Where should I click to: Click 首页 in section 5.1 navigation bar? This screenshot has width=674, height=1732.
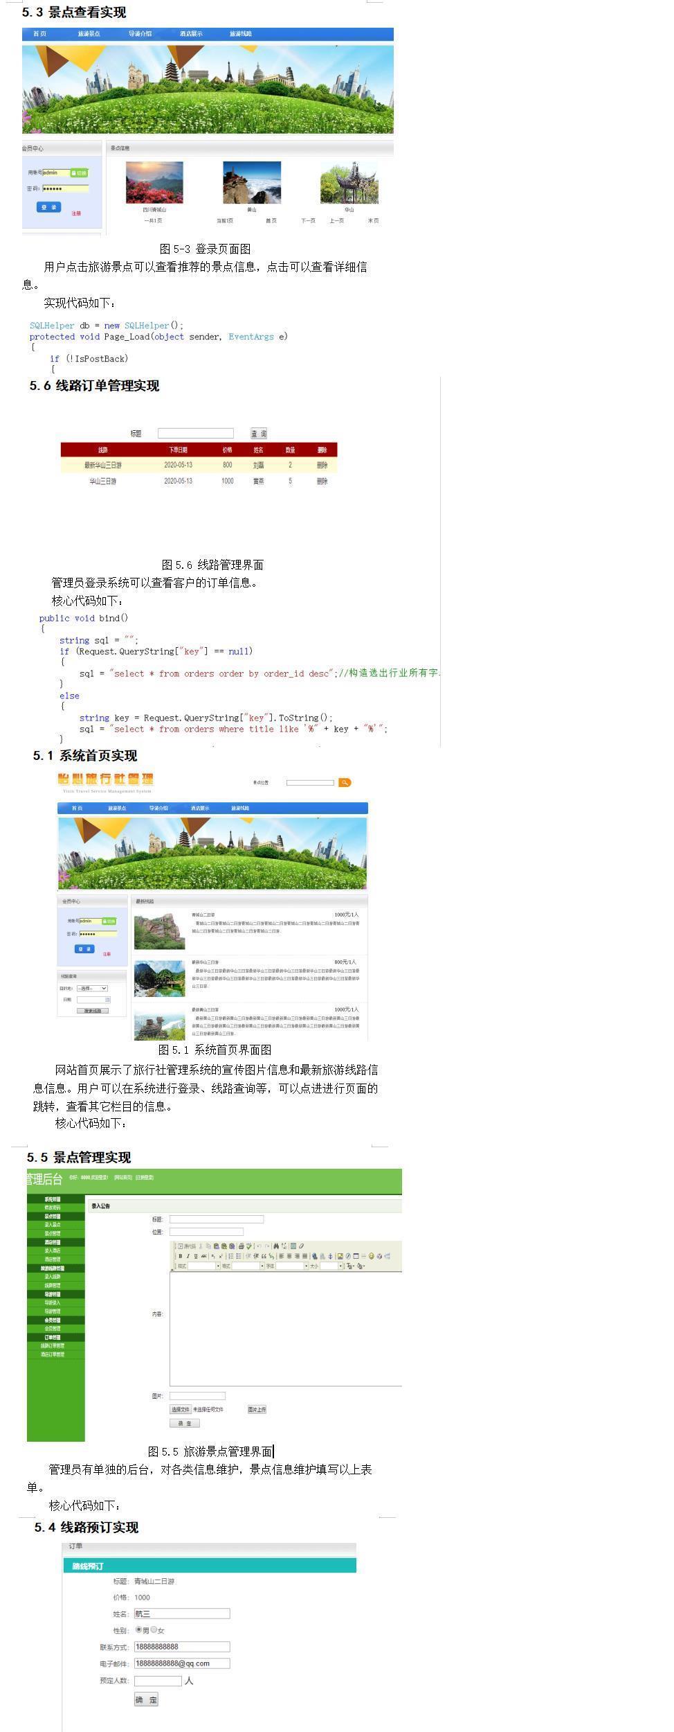pyautogui.click(x=77, y=808)
